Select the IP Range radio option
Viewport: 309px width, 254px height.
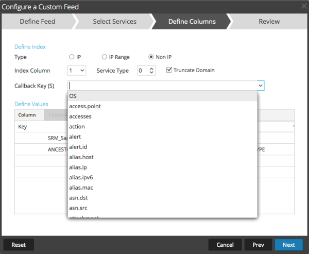[104, 57]
